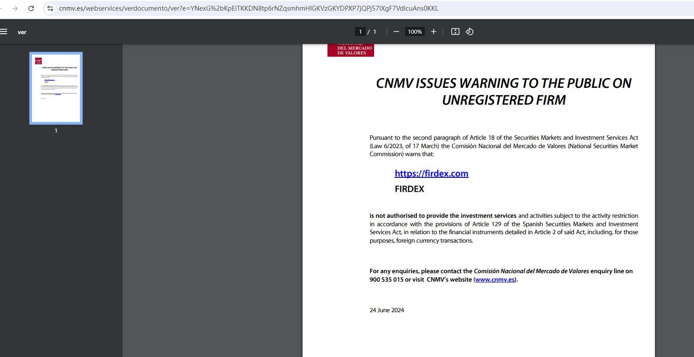694x357 pixels.
Task: Click the 100% zoom level field
Action: (x=415, y=31)
